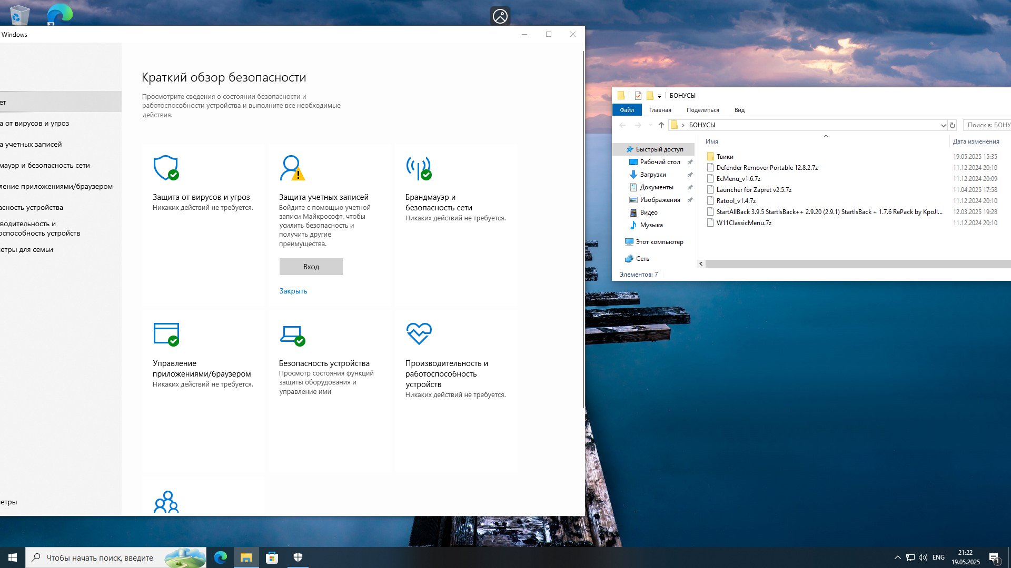1011x568 pixels.
Task: Open the Поделиться ribbon tab
Action: tap(702, 110)
